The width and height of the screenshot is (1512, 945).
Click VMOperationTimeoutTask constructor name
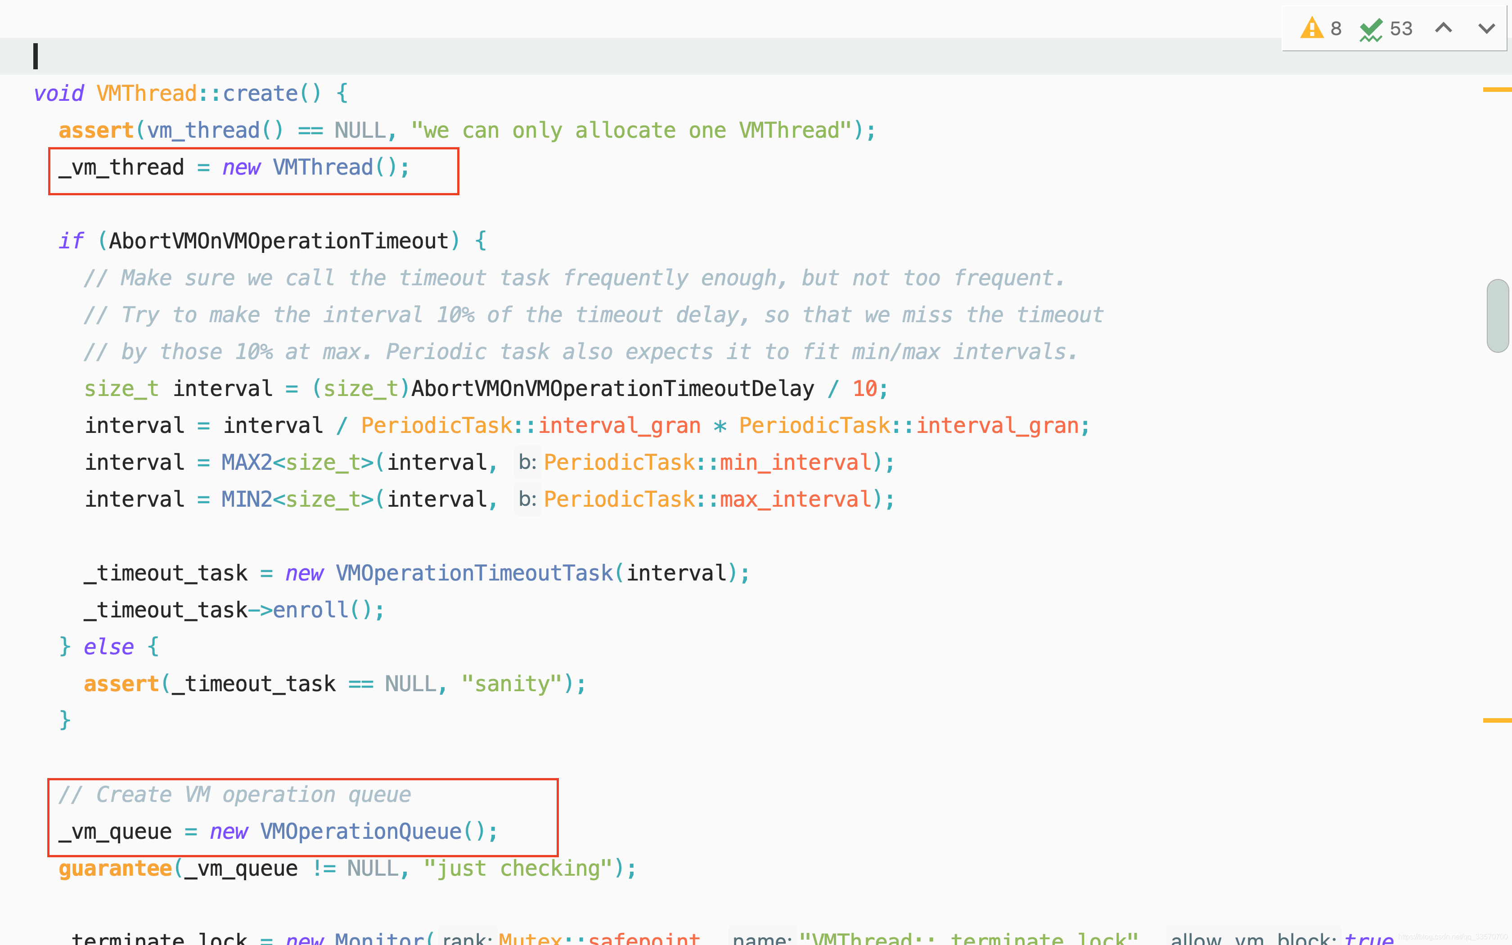click(474, 573)
